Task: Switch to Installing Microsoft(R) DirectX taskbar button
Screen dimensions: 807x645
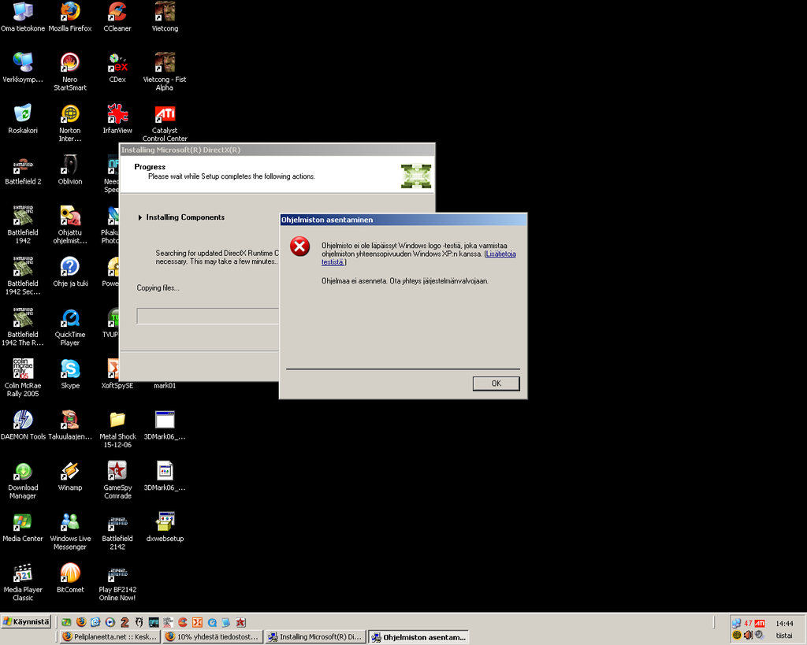Action: click(x=315, y=636)
